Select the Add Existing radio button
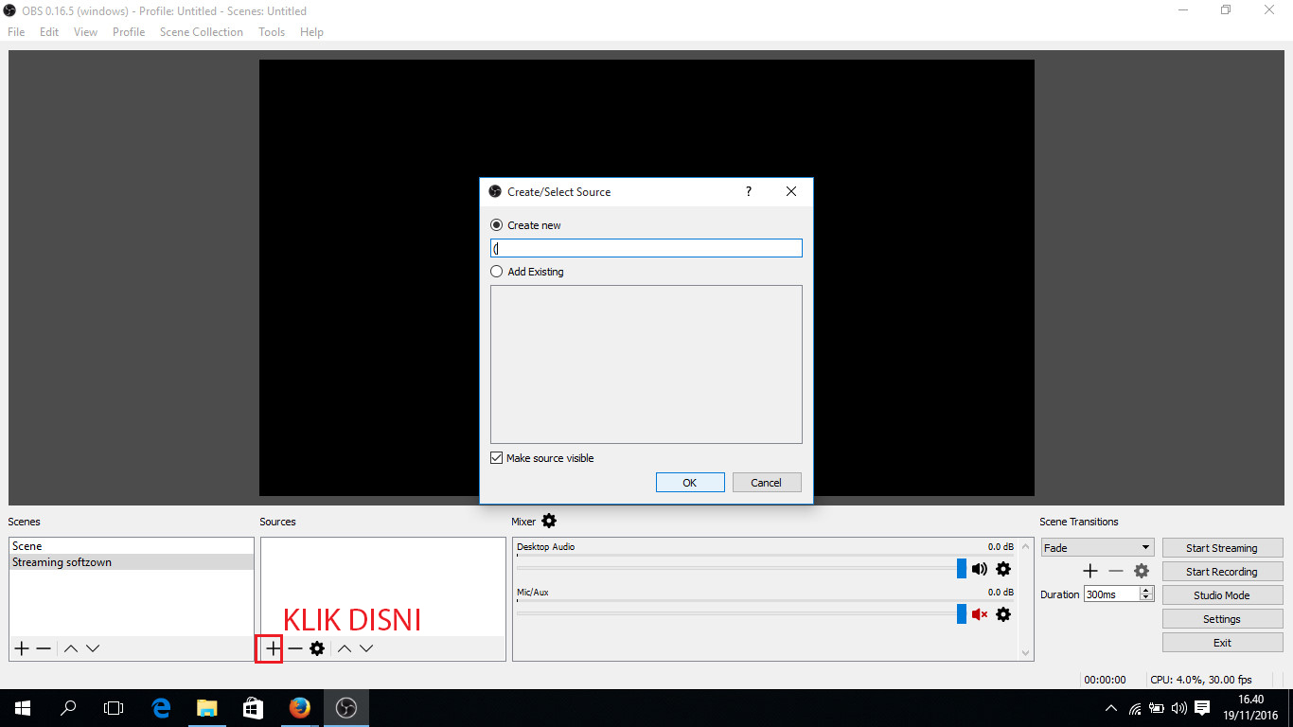Viewport: 1293px width, 727px height. pyautogui.click(x=496, y=272)
